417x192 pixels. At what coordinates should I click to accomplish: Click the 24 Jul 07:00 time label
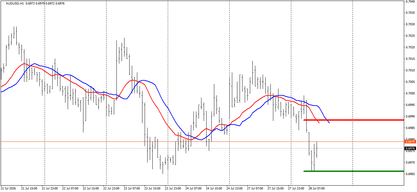193,188
